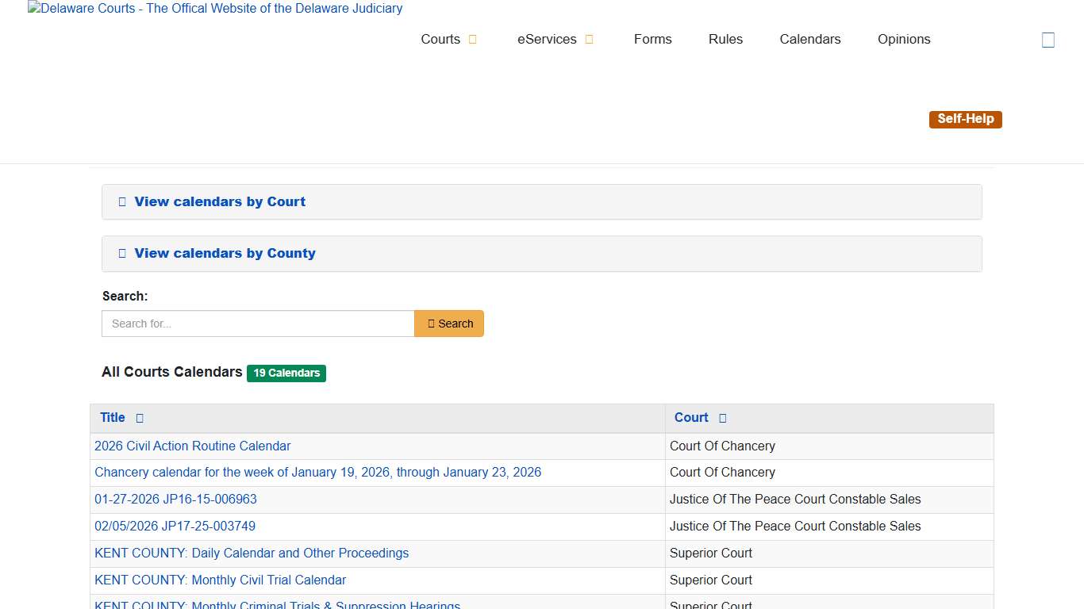Screen dimensions: 1084x609
Task: Open KENT COUNTY Monthly Civil Trial Calendar
Action: point(220,580)
